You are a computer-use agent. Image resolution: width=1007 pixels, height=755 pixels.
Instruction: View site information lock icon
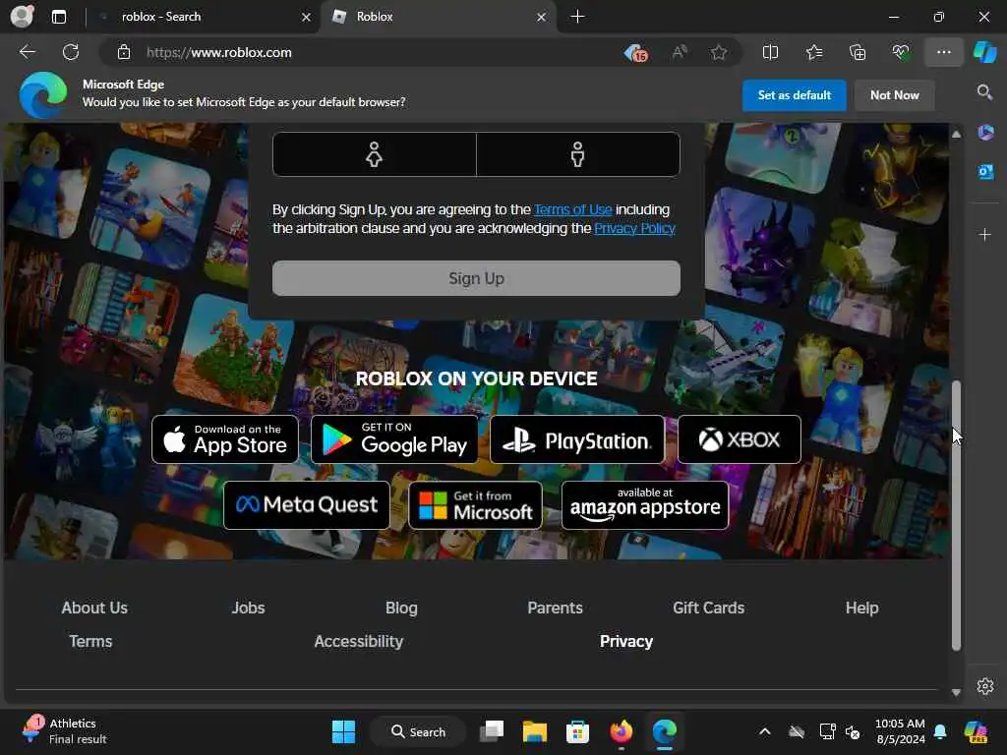coord(124,53)
